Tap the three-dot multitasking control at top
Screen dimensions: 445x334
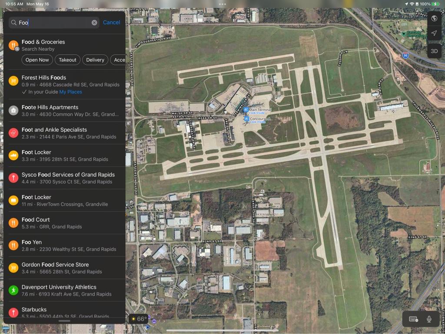(x=222, y=4)
